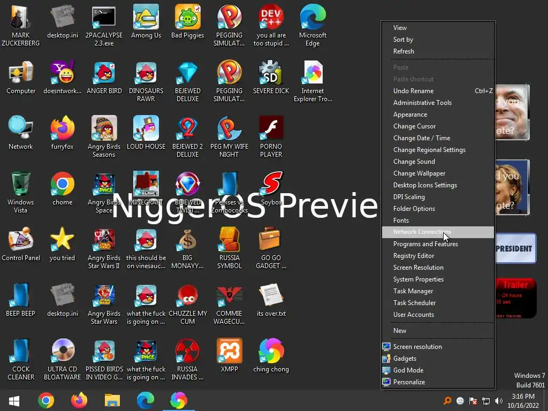Select the highlighted Network Connections entry
This screenshot has width=548, height=411.
(x=438, y=232)
